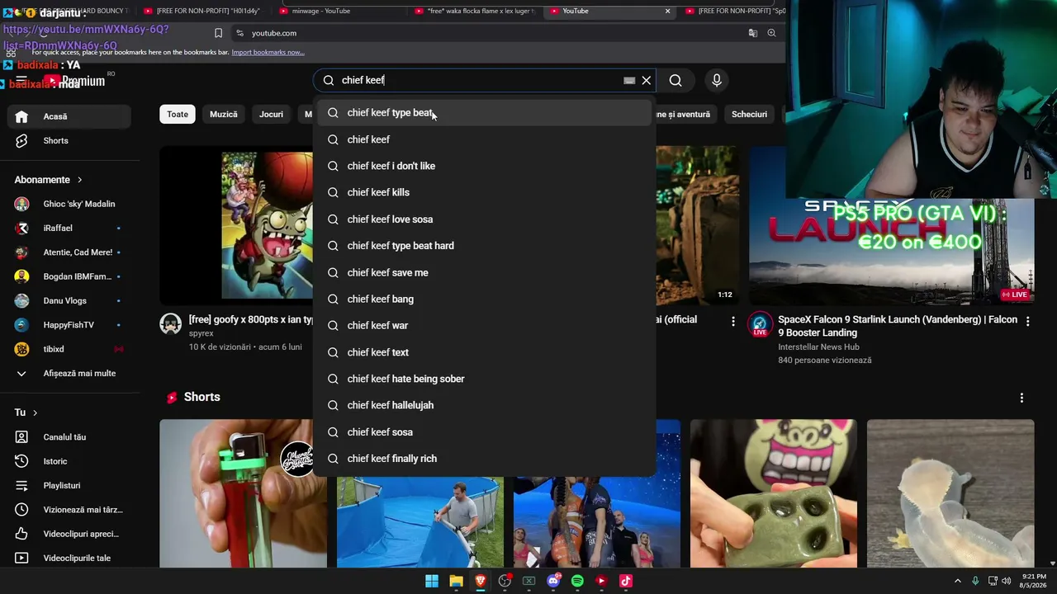This screenshot has width=1057, height=594.
Task: Select suggestion 'chief keef love sosa'
Action: (x=484, y=219)
